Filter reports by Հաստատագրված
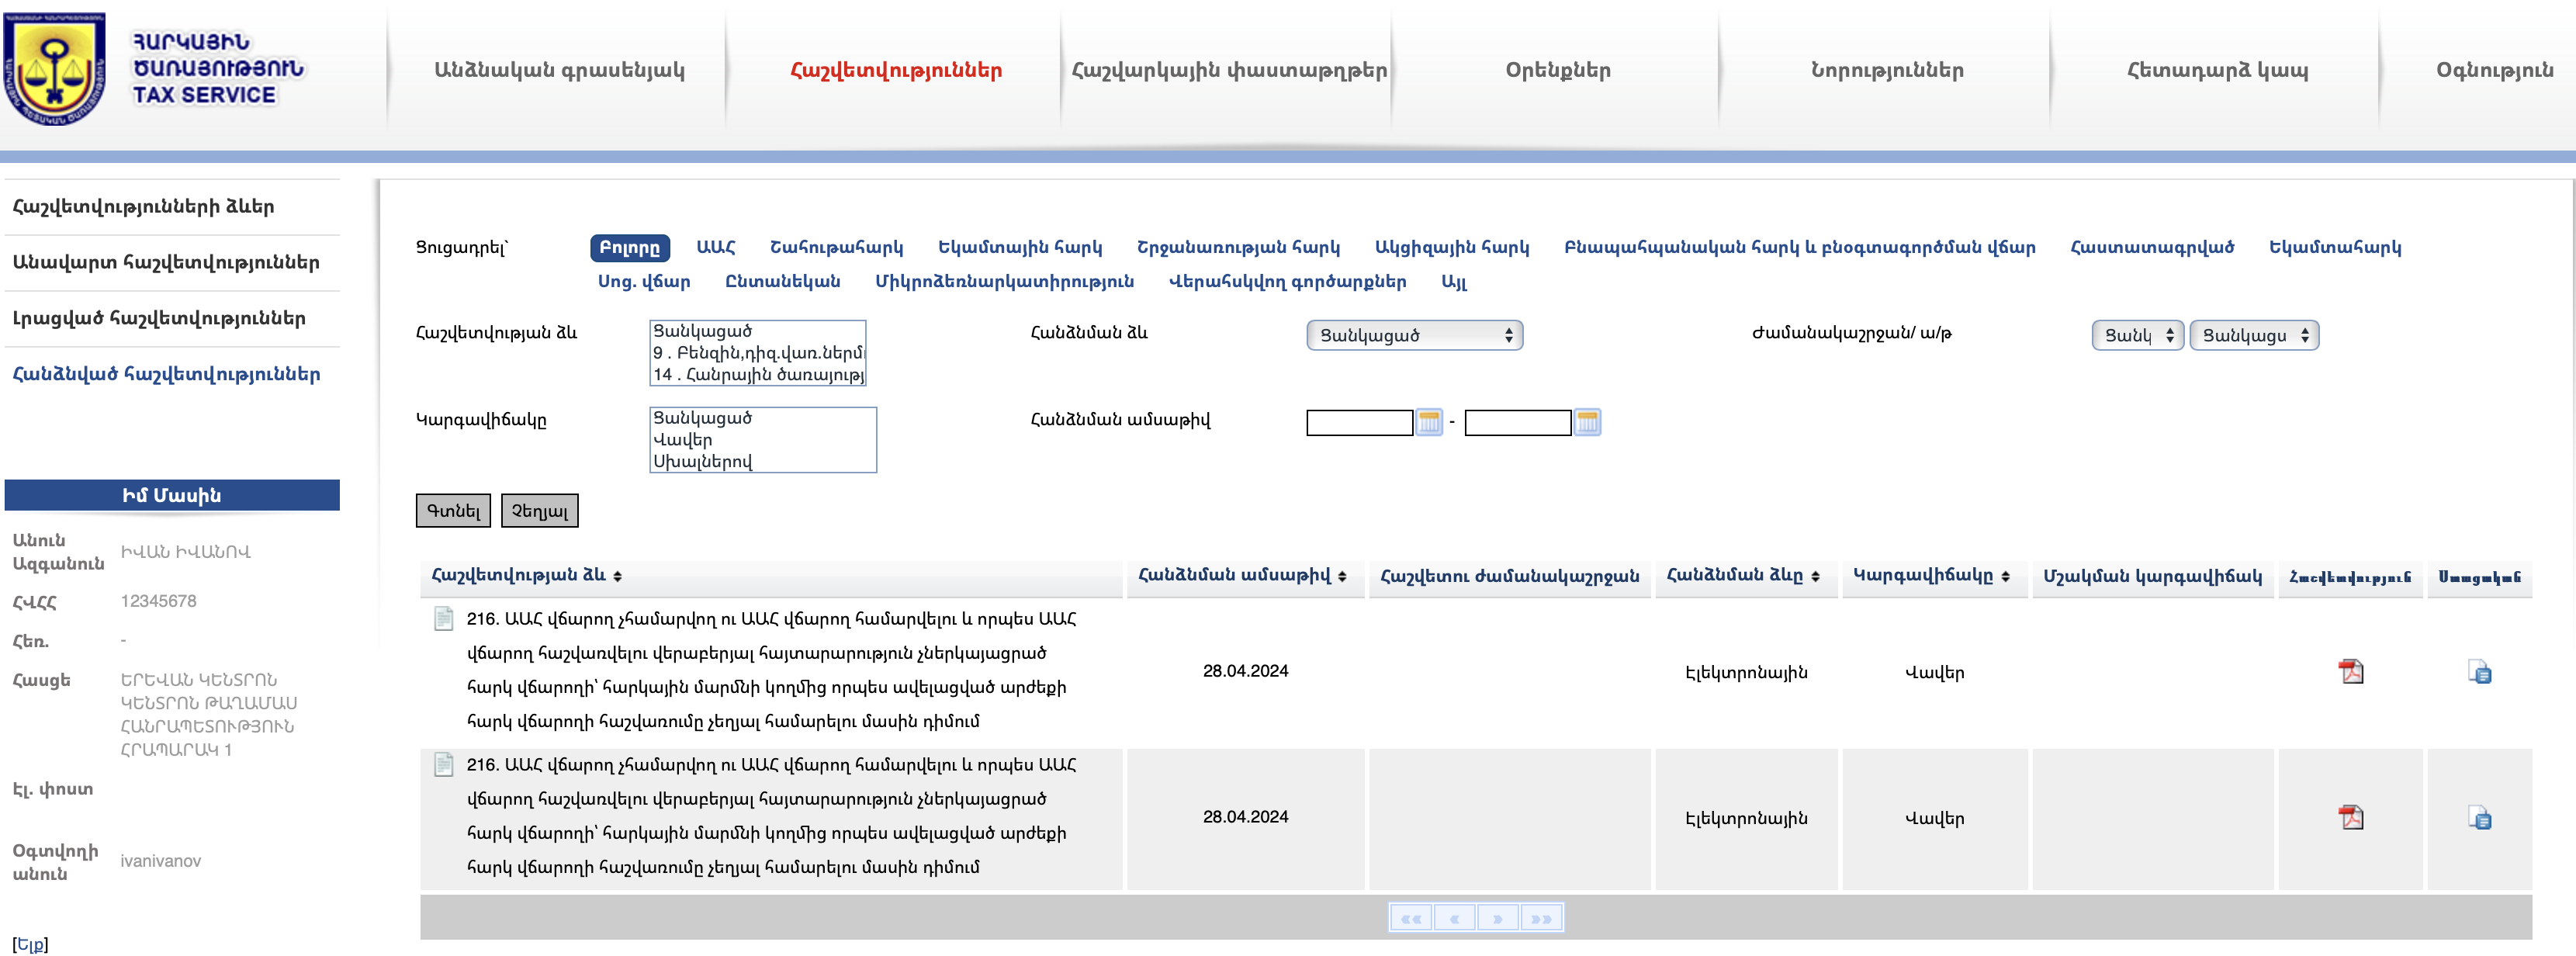2576x956 pixels. pos(2152,247)
